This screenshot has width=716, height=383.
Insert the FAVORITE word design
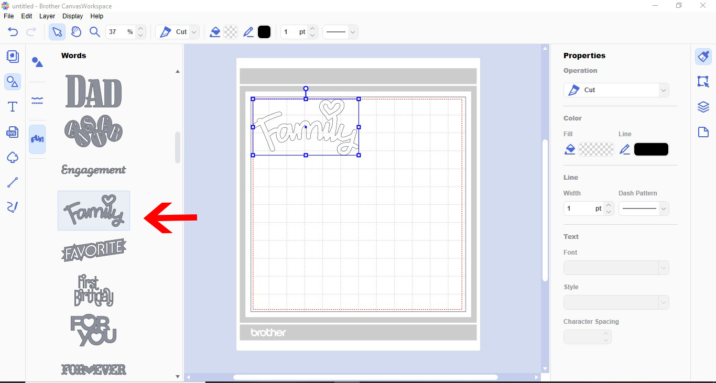tap(94, 250)
